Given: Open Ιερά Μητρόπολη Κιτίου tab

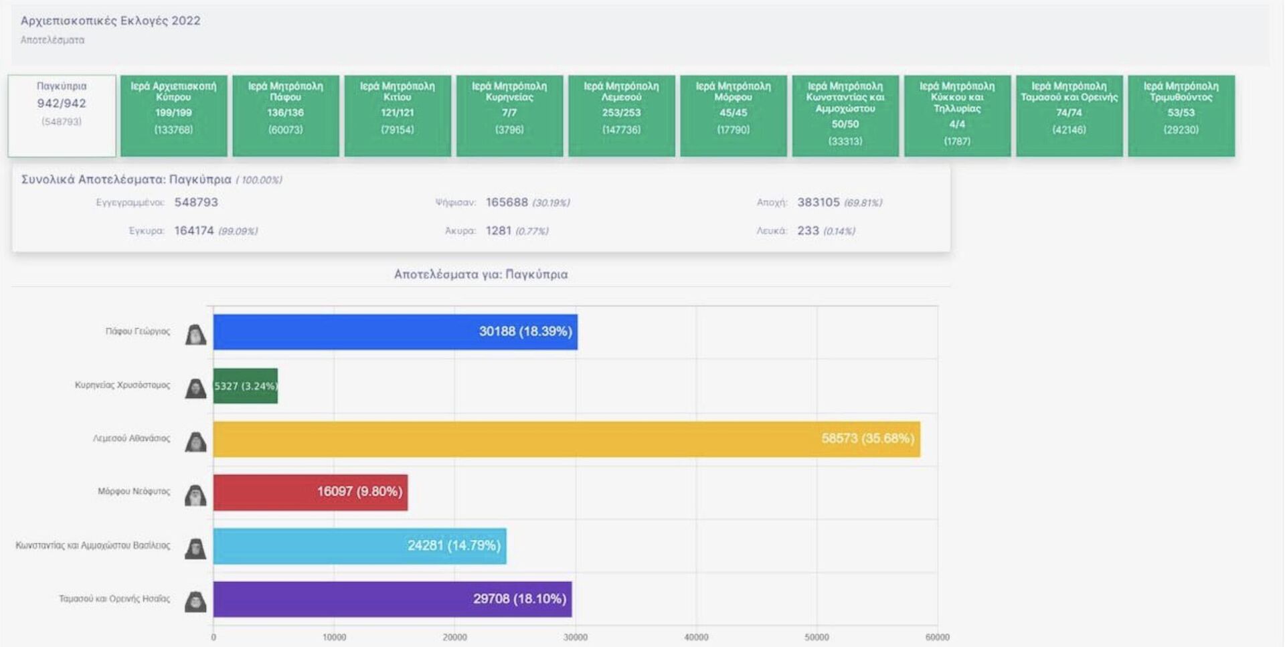Looking at the screenshot, I should pyautogui.click(x=398, y=116).
